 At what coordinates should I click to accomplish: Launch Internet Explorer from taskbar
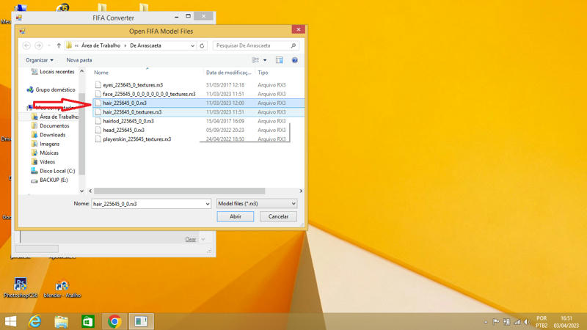[x=34, y=321]
